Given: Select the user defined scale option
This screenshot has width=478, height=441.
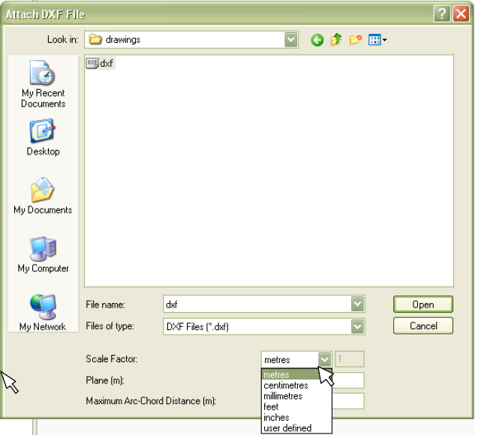Looking at the screenshot, I should tap(287, 428).
